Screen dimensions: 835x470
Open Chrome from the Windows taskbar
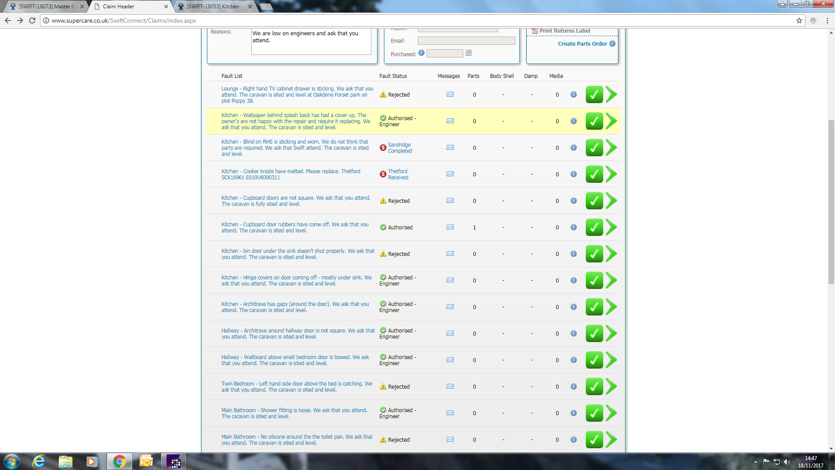119,461
